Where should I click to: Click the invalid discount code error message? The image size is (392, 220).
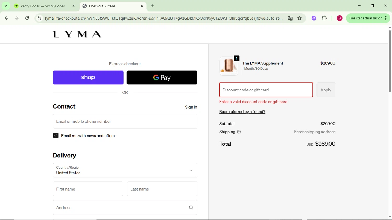(253, 102)
